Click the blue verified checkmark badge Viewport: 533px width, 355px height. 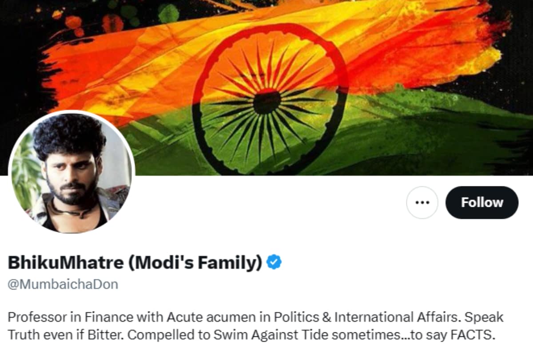(x=274, y=263)
